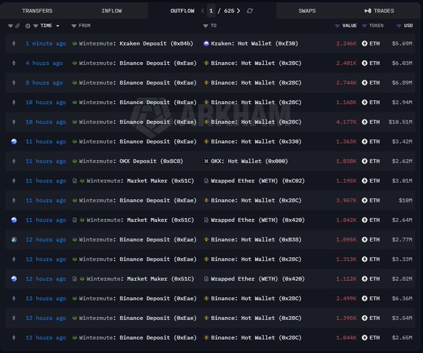This screenshot has height=353, width=423.
Task: Click the chain icon on $2.77M row
Action: click(14, 240)
